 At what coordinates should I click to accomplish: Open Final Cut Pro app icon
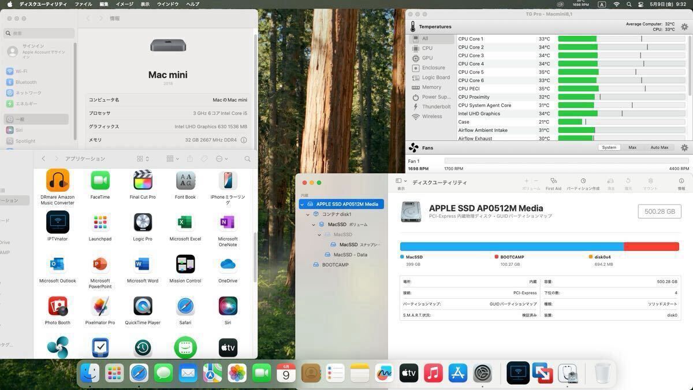[x=143, y=180]
